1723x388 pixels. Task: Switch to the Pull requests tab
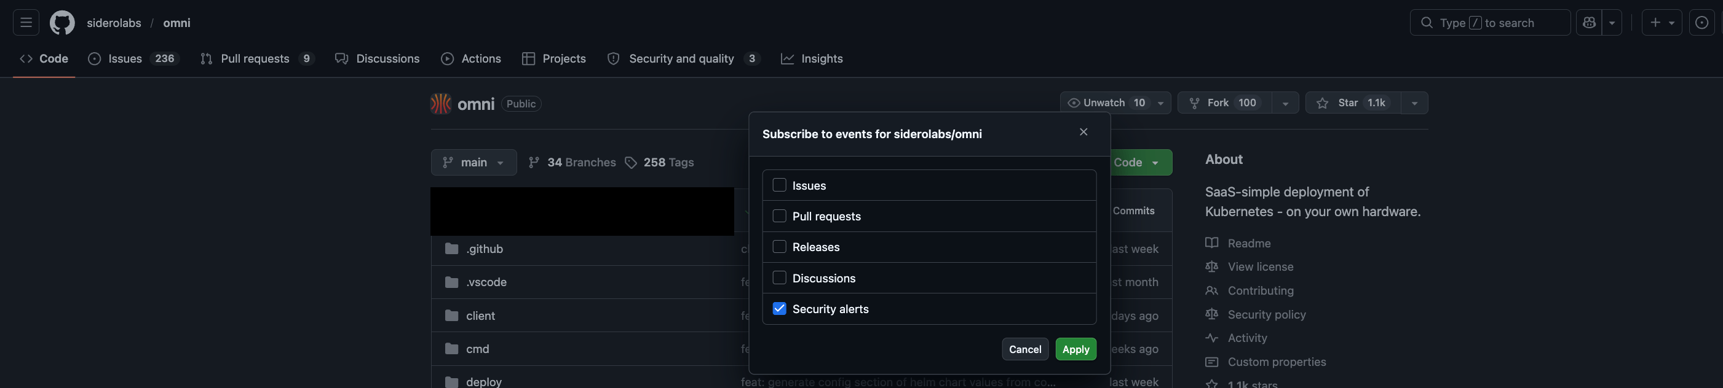pyautogui.click(x=258, y=59)
